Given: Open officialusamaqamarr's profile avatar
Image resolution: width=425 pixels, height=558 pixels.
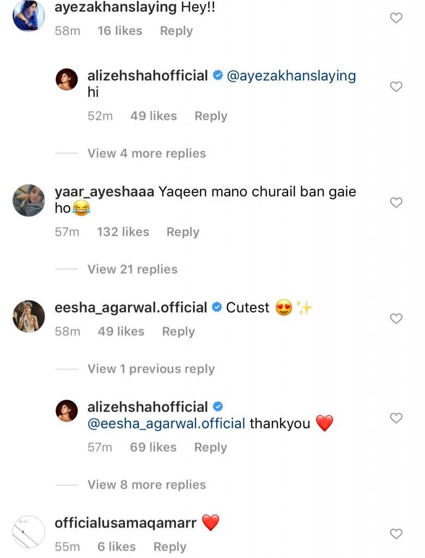Looking at the screenshot, I should [x=28, y=531].
